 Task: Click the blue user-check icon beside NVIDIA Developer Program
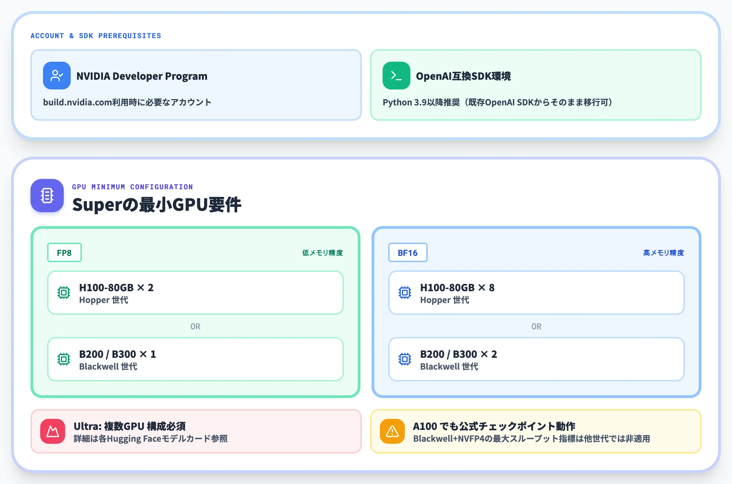pos(57,76)
